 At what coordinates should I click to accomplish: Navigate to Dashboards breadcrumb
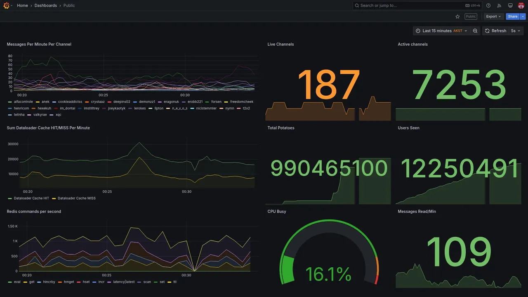click(x=46, y=5)
